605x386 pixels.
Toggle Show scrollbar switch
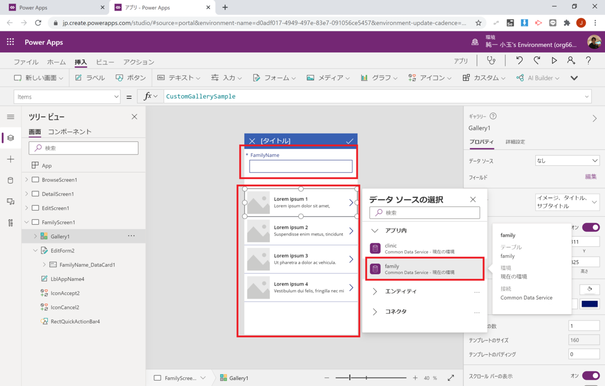591,375
